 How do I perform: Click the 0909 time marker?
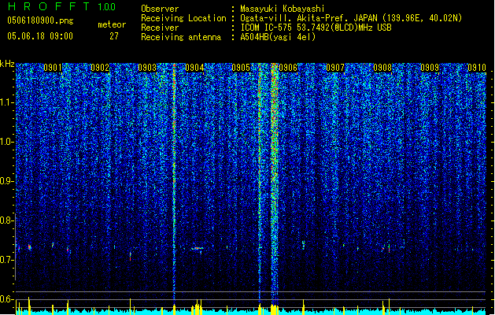(430, 68)
